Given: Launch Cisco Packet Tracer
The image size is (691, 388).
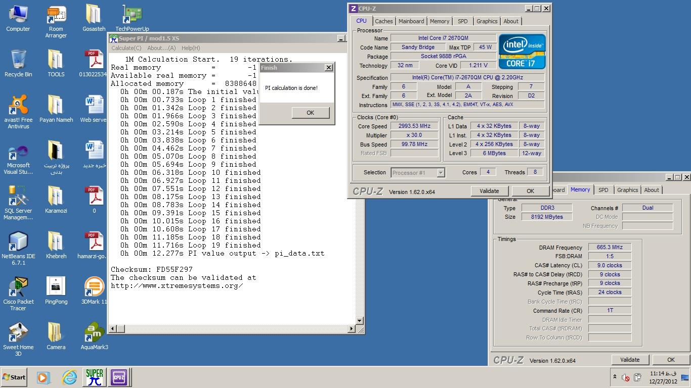Looking at the screenshot, I should pyautogui.click(x=18, y=294).
